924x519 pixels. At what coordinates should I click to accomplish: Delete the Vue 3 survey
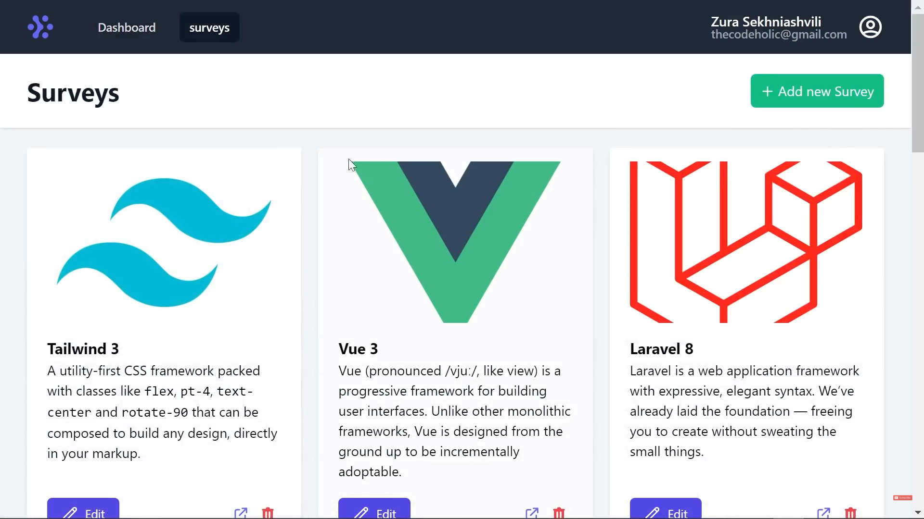point(559,512)
